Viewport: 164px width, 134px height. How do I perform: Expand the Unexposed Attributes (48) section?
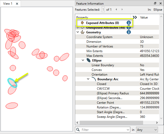(78, 28)
